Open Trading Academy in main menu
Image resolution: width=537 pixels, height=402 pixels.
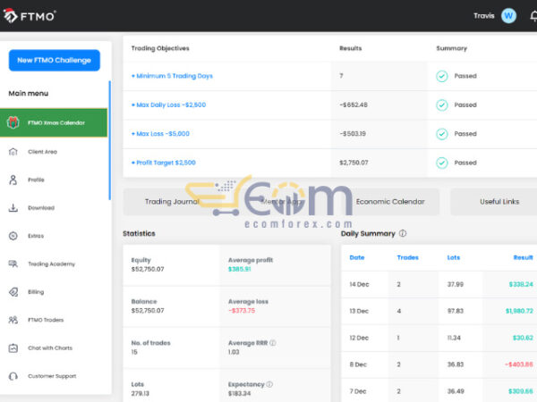tap(51, 264)
